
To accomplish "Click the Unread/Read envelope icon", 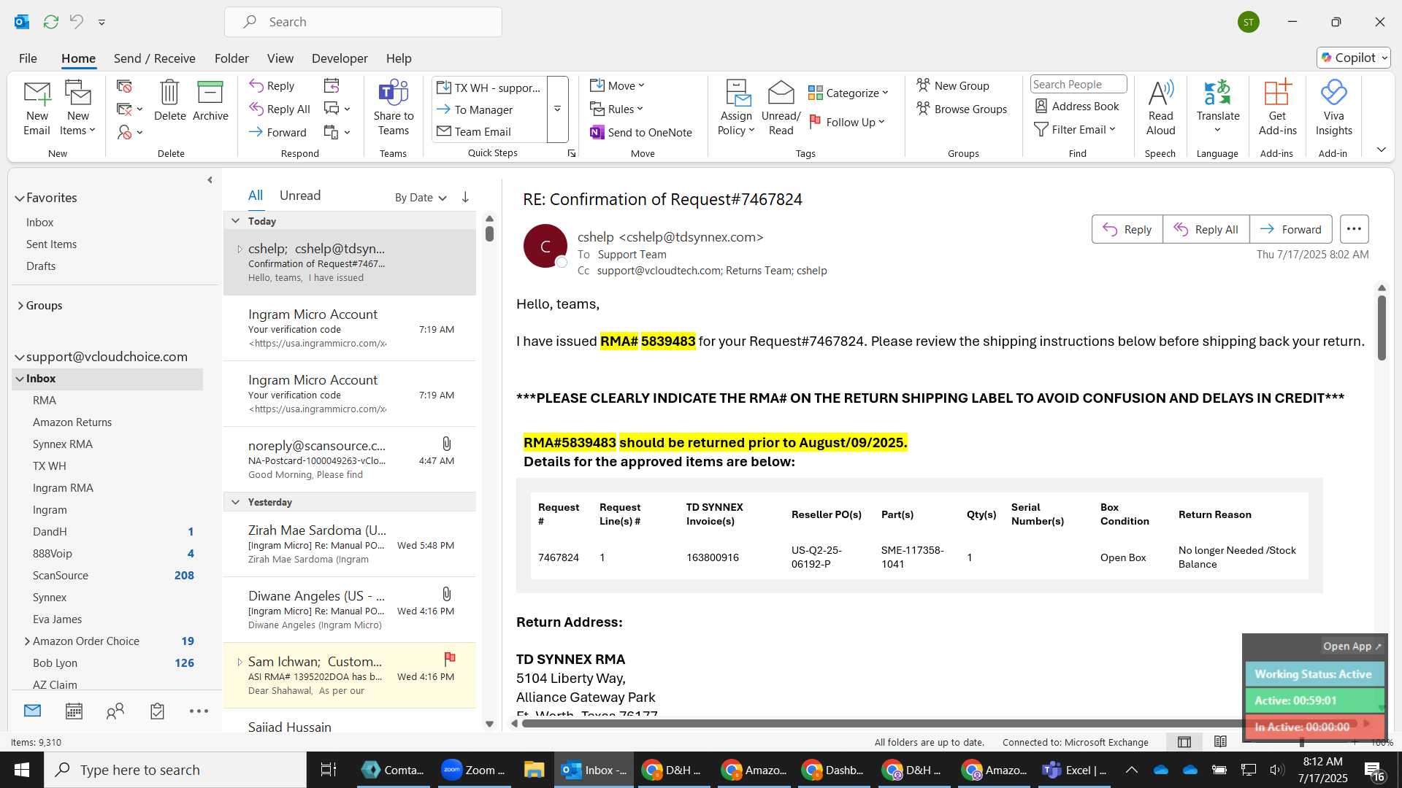I will click(x=781, y=93).
